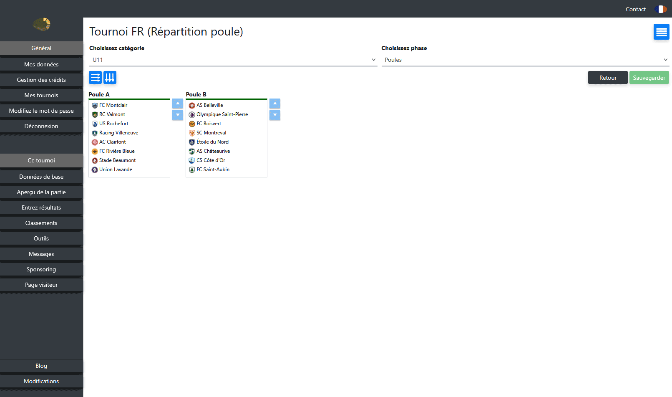Open Sponsoring menu item

[41, 269]
